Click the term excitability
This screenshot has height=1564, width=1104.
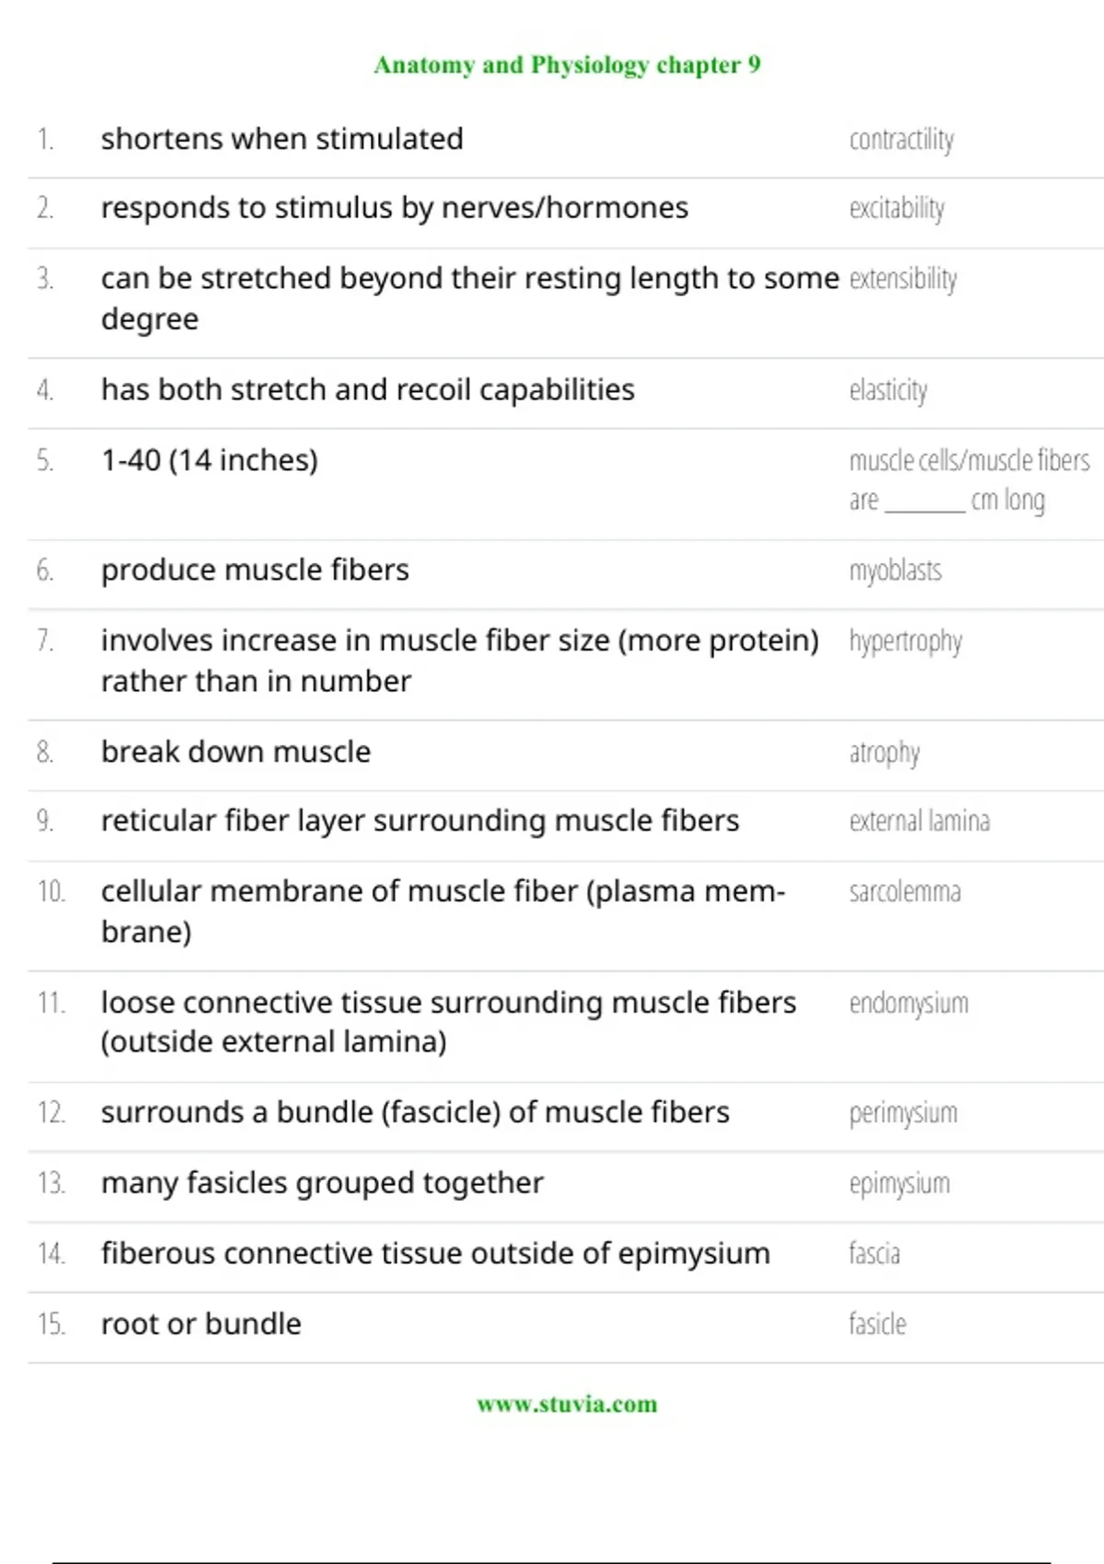tap(897, 209)
